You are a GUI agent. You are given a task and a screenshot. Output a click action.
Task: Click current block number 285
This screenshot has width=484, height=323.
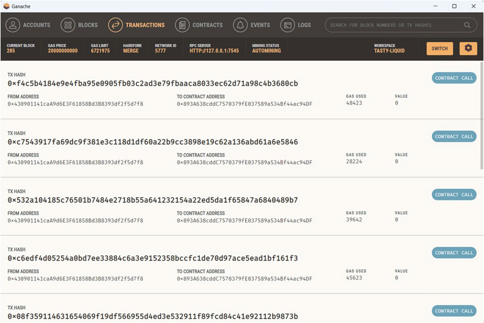pyautogui.click(x=11, y=51)
